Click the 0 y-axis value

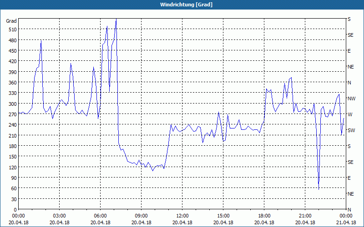coord(15,210)
